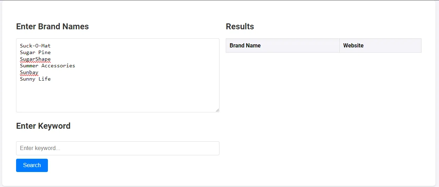The height and width of the screenshot is (187, 439).
Task: Focus the Enter keyword input field
Action: coord(117,148)
